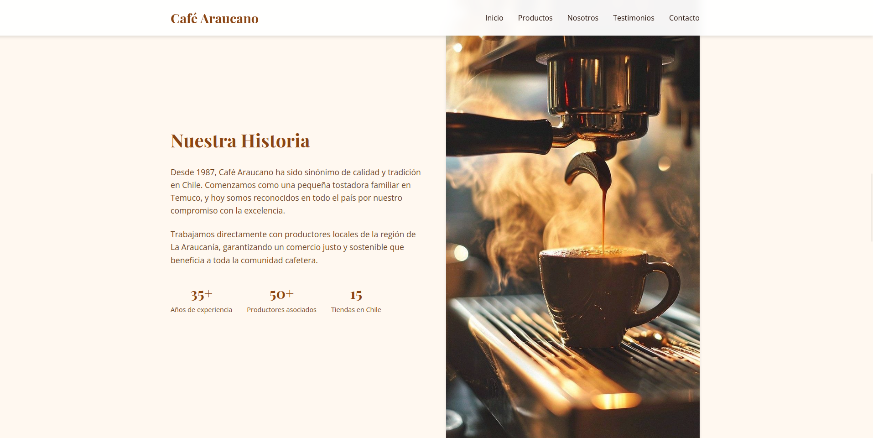This screenshot has width=873, height=438.
Task: Navigate to Testimonios
Action: point(633,18)
